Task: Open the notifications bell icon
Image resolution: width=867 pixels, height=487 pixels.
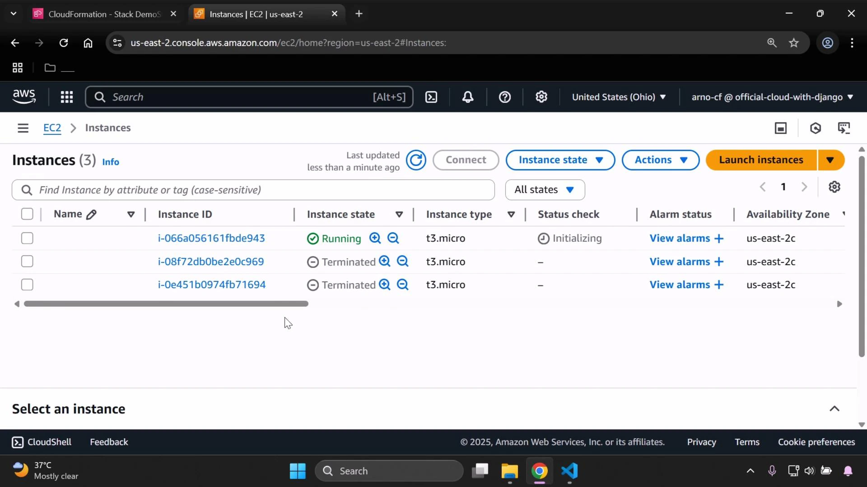Action: click(468, 97)
